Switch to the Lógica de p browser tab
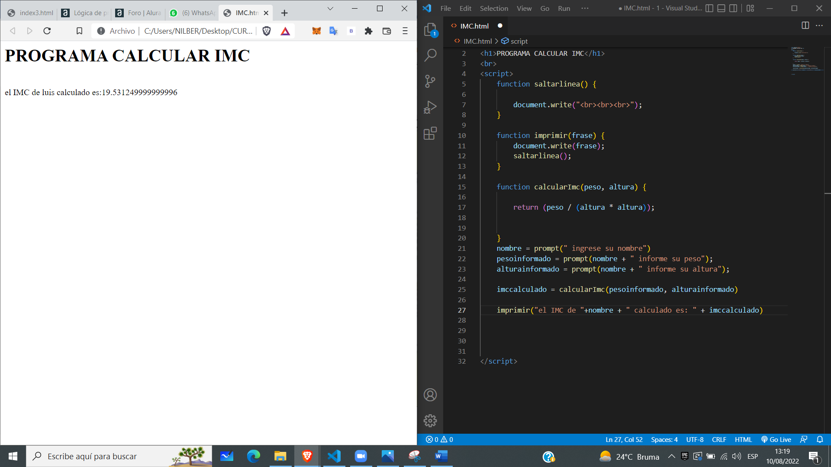 pos(84,13)
